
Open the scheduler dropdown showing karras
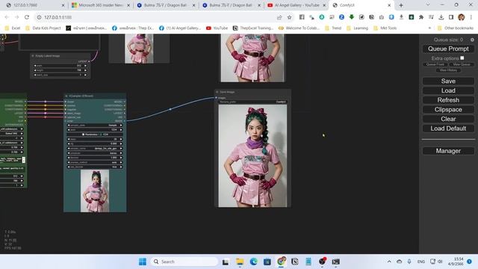[95, 153]
